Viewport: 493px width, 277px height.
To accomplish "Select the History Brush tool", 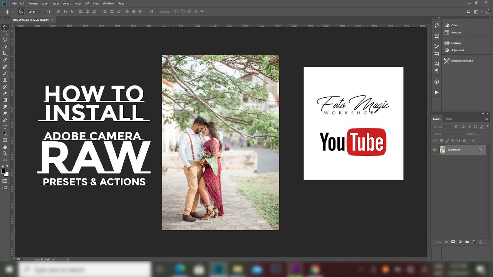I will click(5, 87).
